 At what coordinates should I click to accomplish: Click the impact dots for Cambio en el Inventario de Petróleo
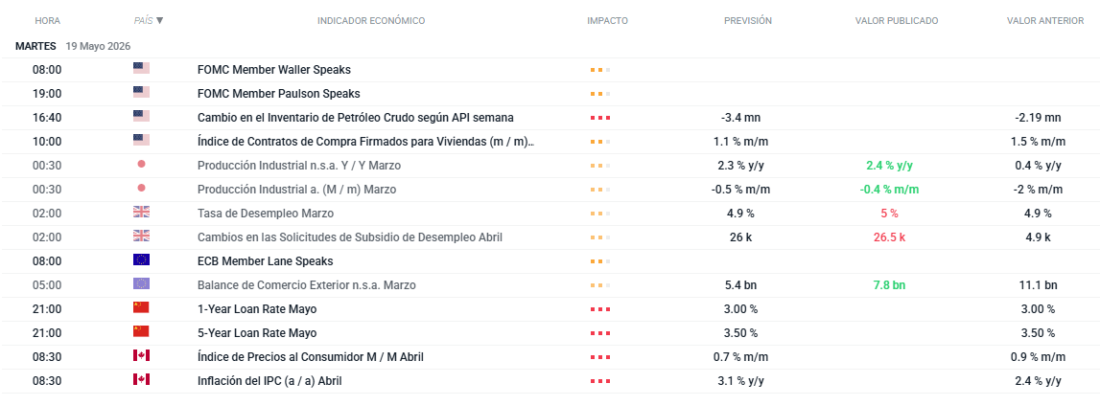click(x=599, y=118)
